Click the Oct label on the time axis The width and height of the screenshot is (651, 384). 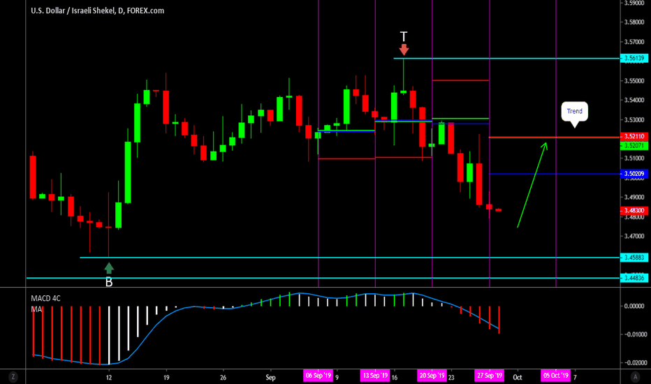[x=518, y=377]
